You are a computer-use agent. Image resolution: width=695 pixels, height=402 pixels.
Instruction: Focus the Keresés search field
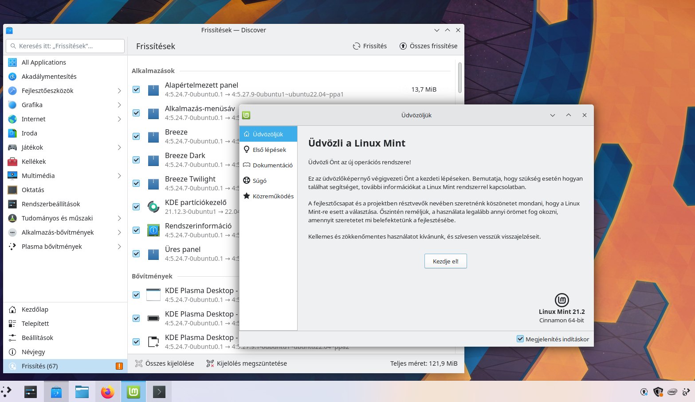65,46
